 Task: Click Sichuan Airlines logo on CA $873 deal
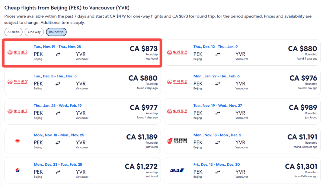[x=18, y=52]
